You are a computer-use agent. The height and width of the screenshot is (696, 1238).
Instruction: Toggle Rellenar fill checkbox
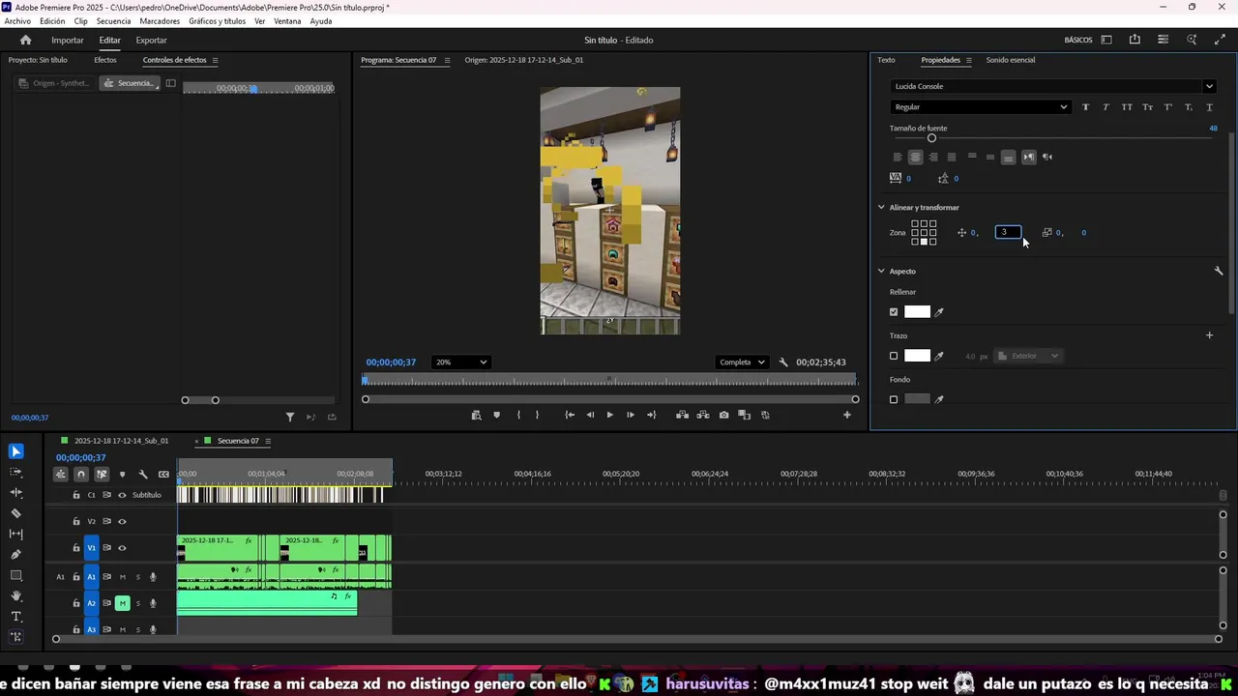(x=894, y=312)
